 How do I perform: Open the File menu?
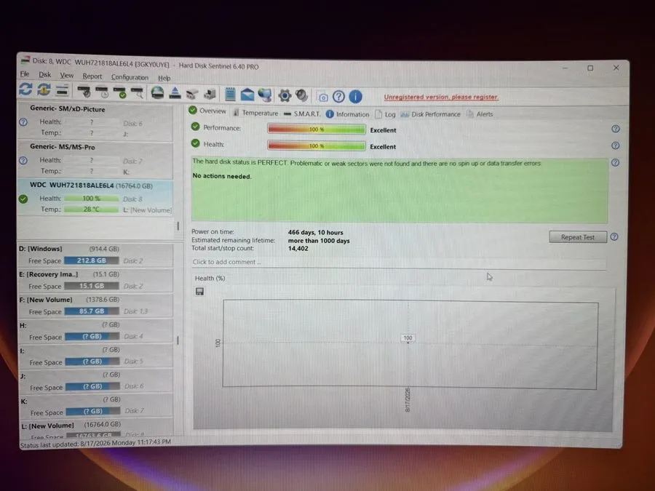[x=25, y=74]
